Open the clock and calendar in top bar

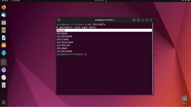(x=99, y=1)
